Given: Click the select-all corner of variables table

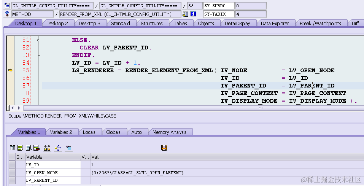Looking at the screenshot, I should click(x=12, y=157).
